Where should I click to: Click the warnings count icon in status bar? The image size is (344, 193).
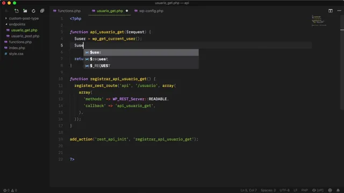point(12,190)
